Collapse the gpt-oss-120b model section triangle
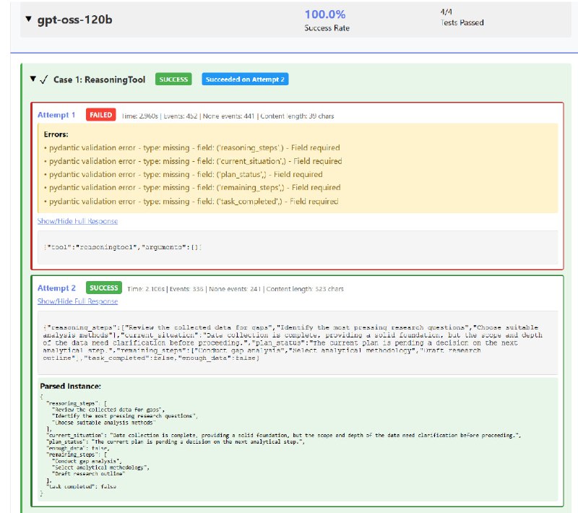The image size is (578, 513). (28, 19)
